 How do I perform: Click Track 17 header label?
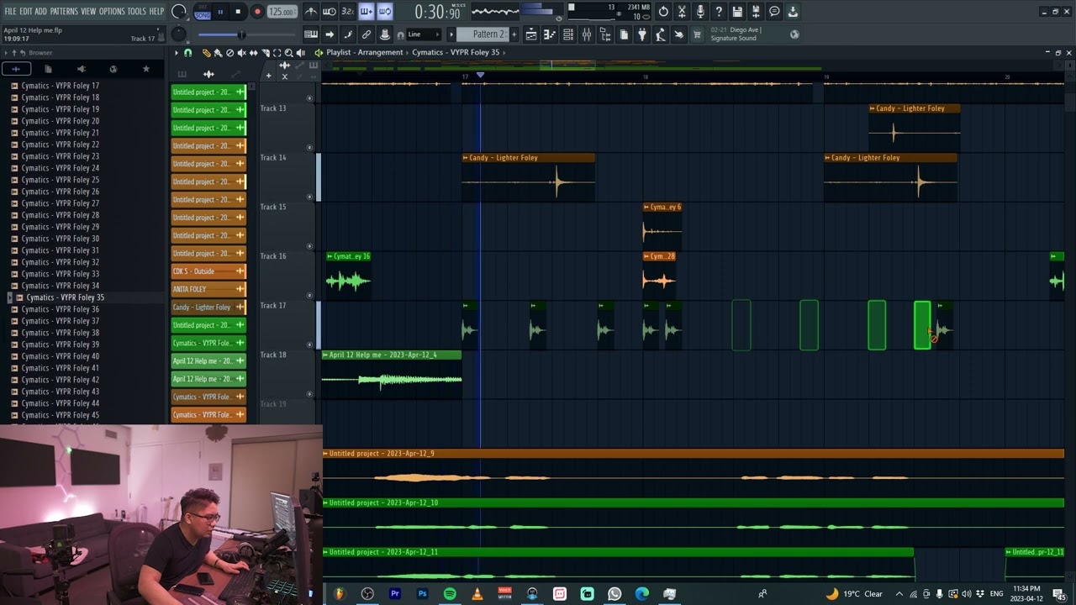(273, 306)
